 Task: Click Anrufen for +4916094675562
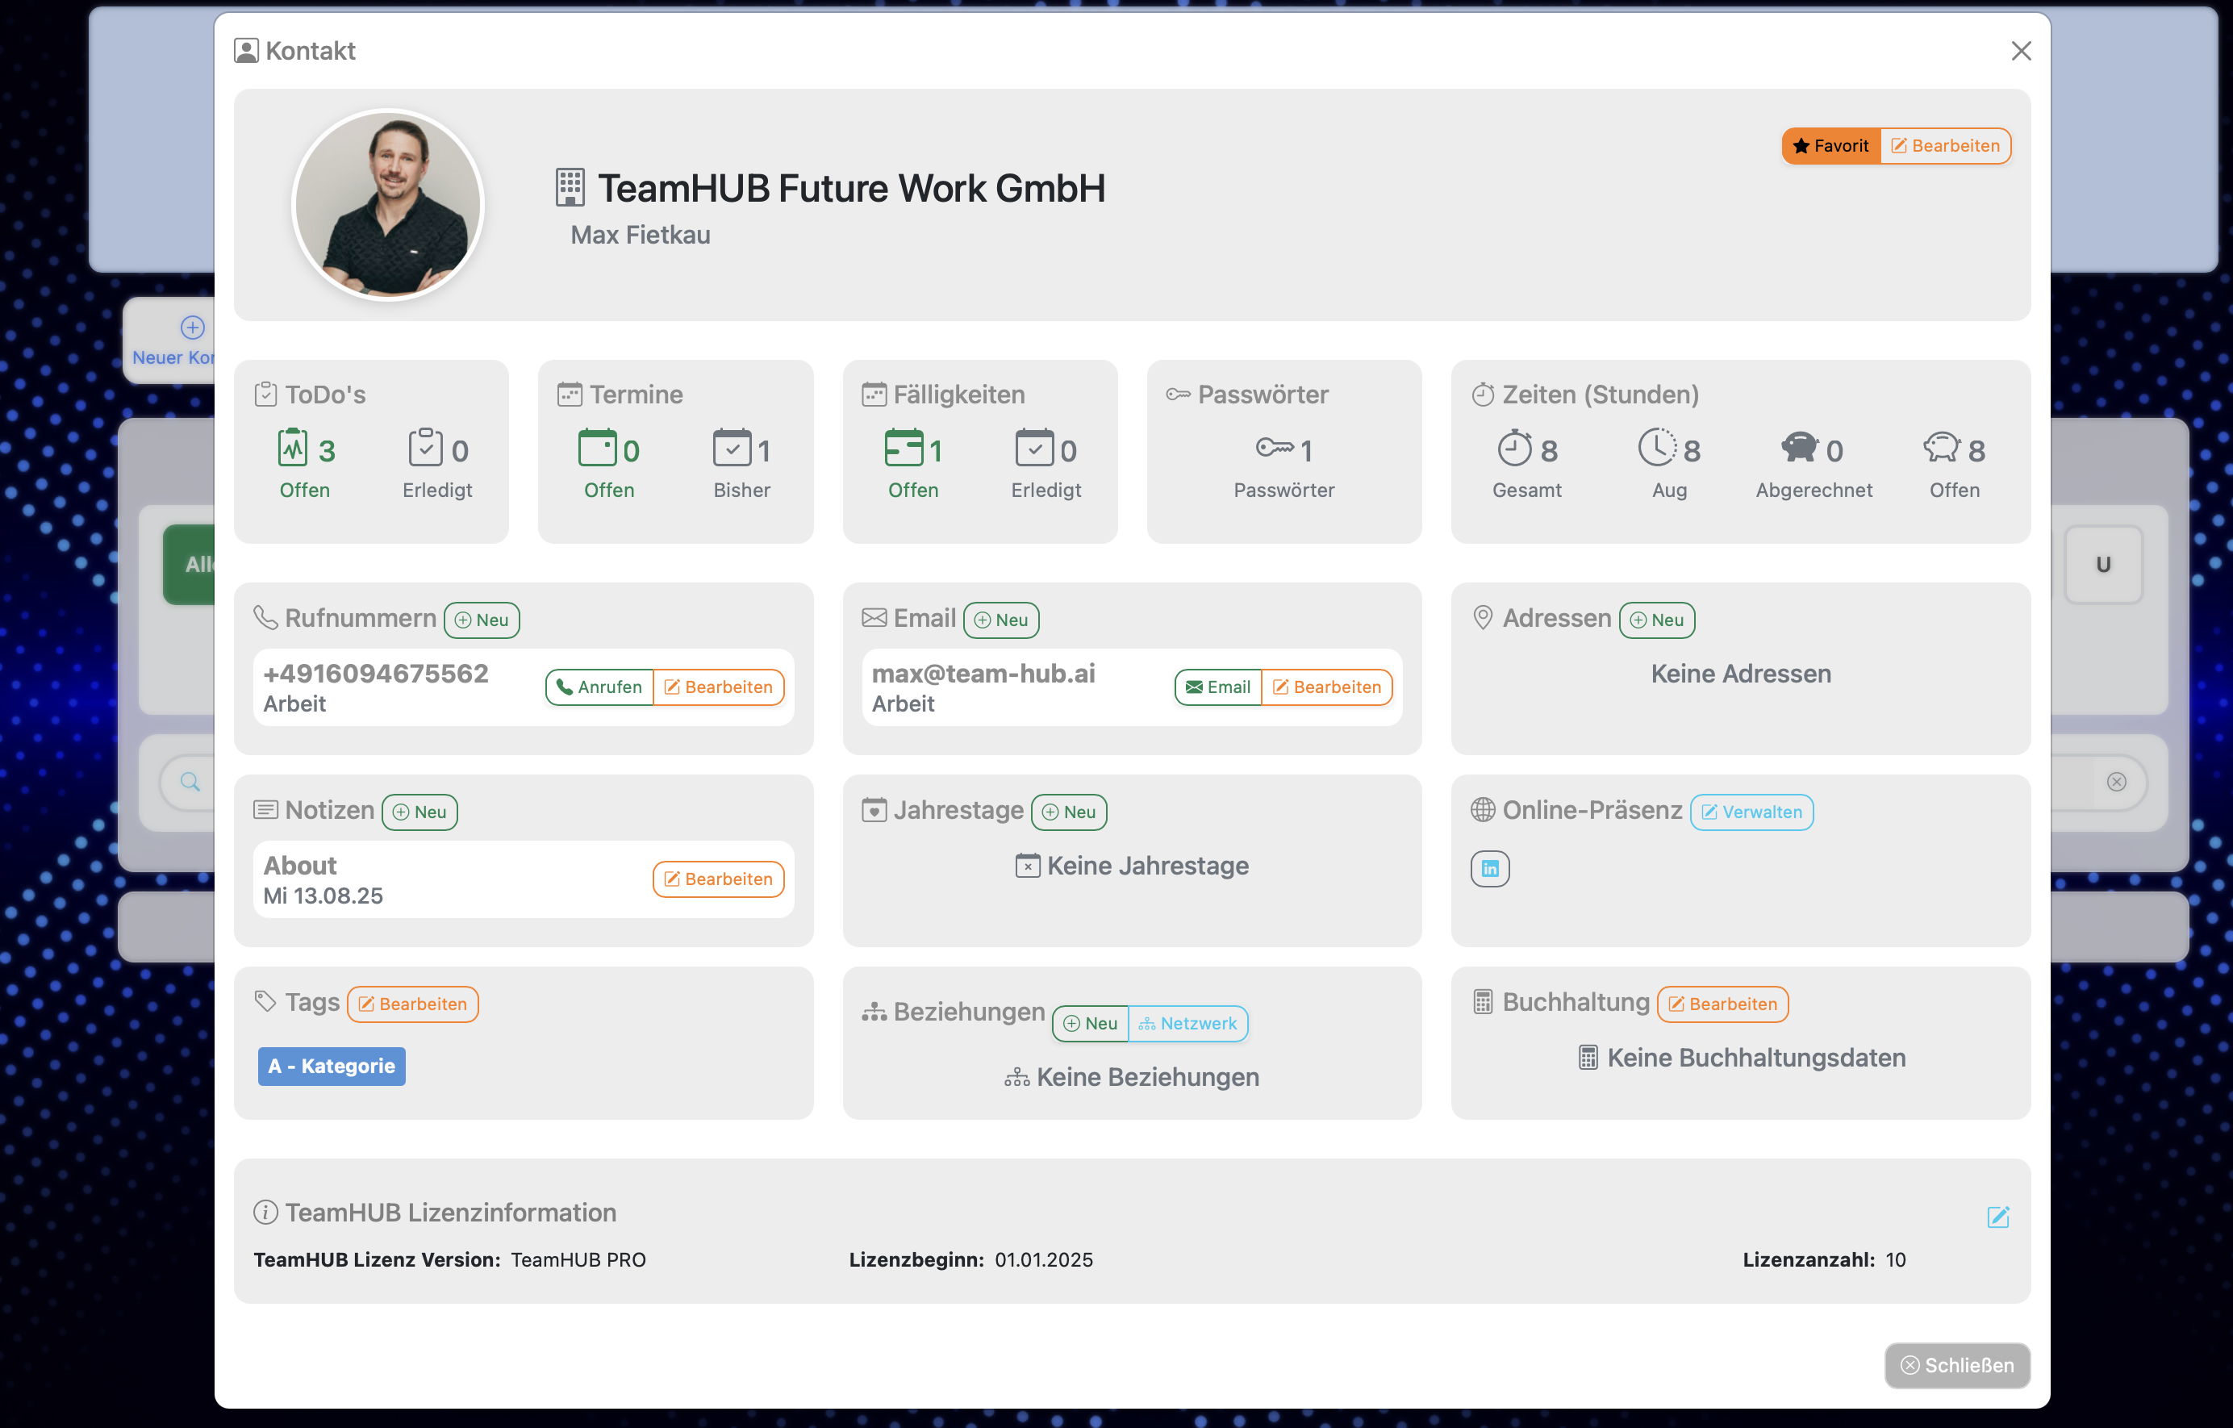599,687
